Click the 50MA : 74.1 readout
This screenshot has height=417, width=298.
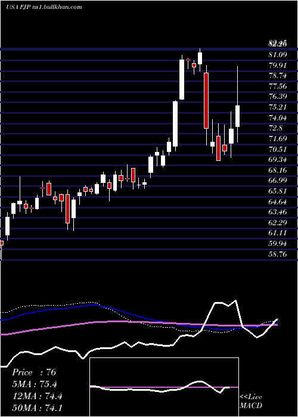point(37,407)
